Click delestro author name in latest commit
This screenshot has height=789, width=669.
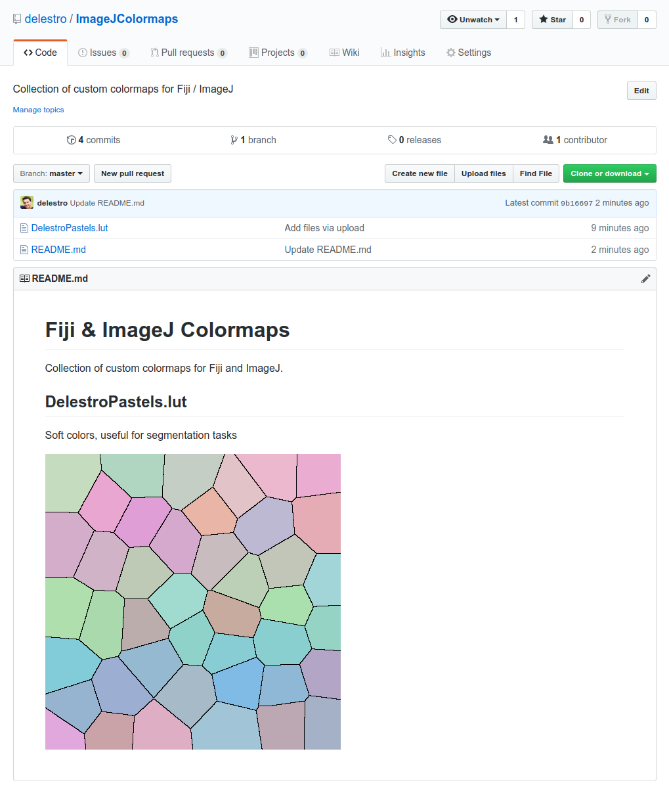pyautogui.click(x=53, y=203)
